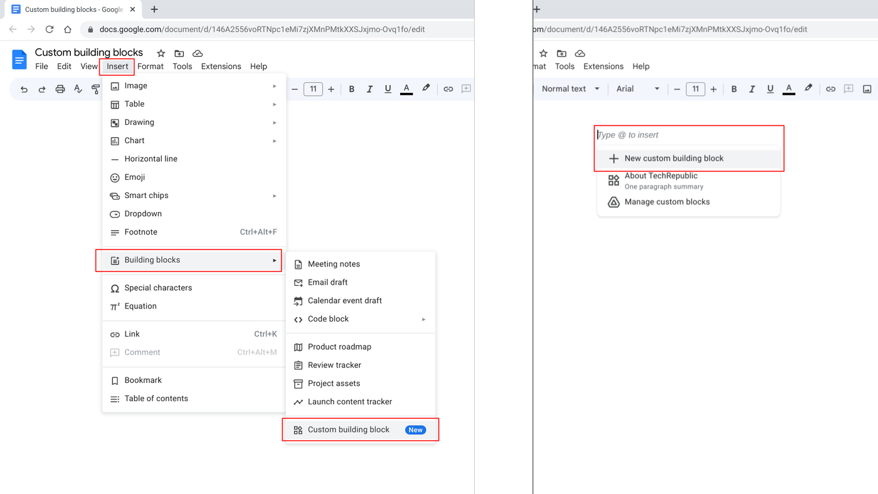
Task: Open the Insert menu
Action: (x=117, y=66)
